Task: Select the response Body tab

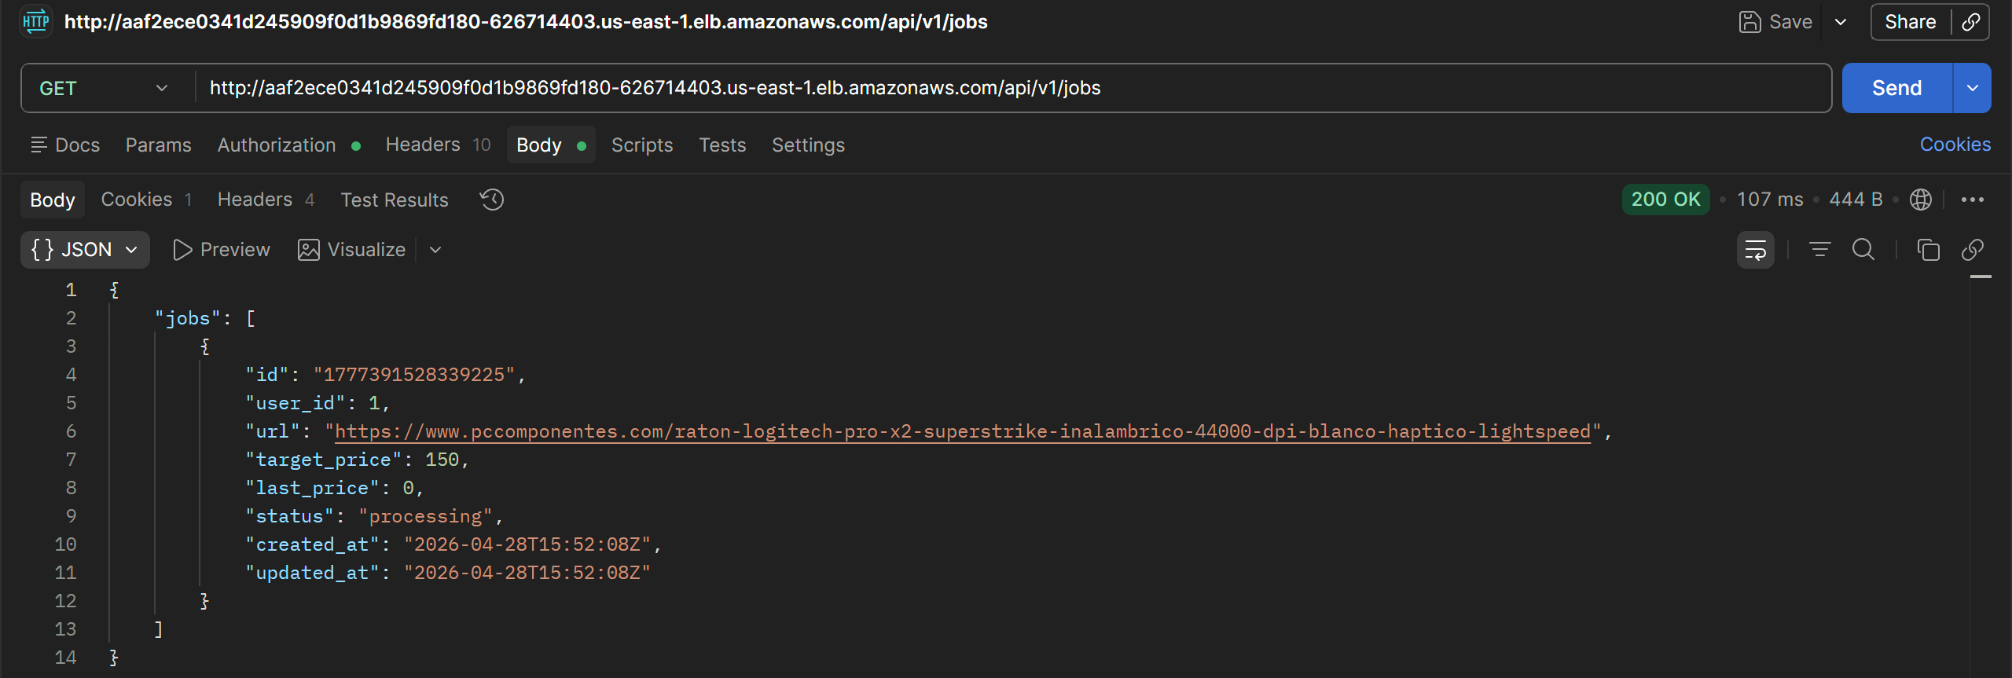Action: click(x=53, y=200)
